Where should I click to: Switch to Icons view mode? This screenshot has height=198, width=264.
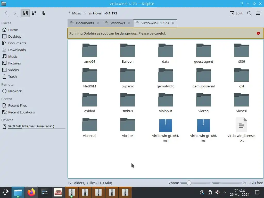[26, 13]
